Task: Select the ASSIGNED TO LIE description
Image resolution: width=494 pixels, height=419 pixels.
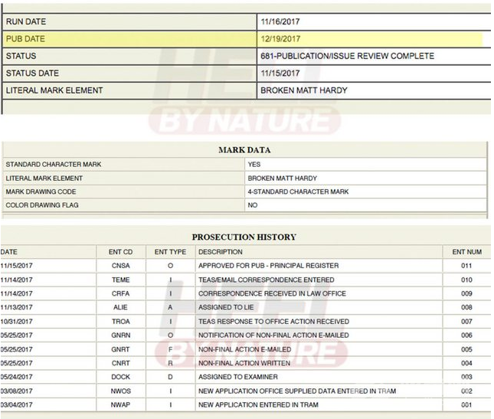Action: pos(226,307)
